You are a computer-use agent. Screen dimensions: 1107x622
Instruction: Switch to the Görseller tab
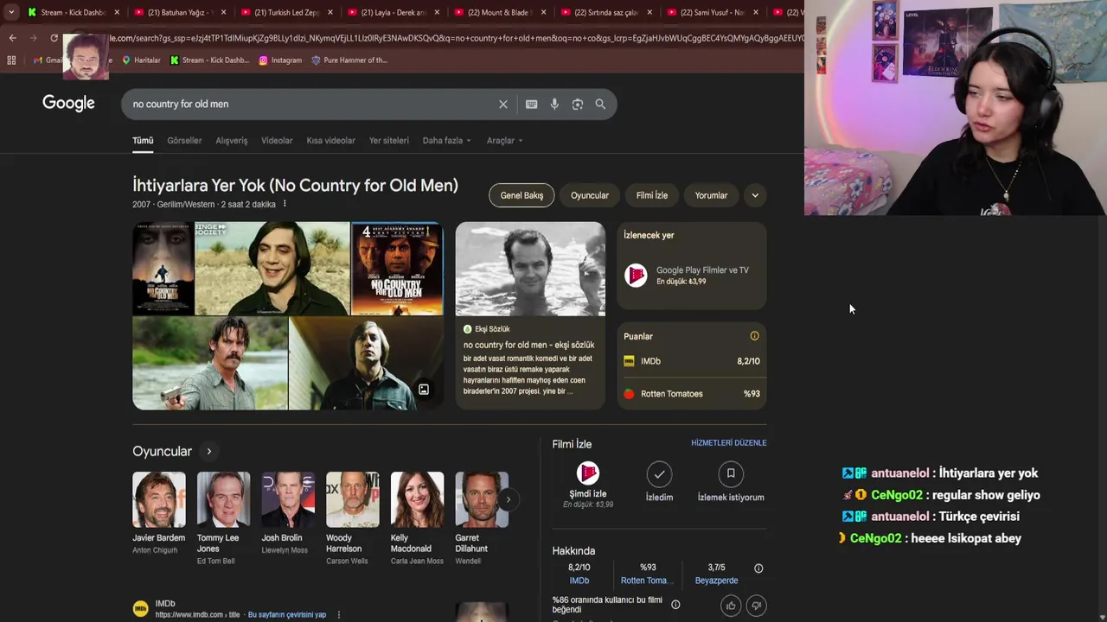184,141
